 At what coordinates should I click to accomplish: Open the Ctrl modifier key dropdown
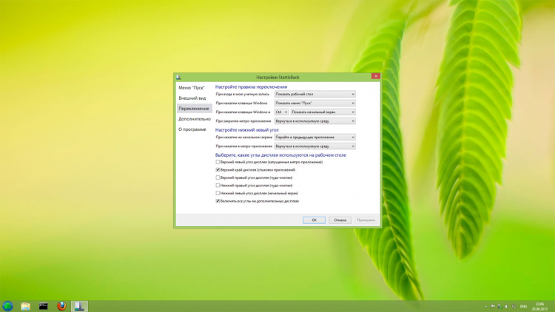tap(281, 112)
